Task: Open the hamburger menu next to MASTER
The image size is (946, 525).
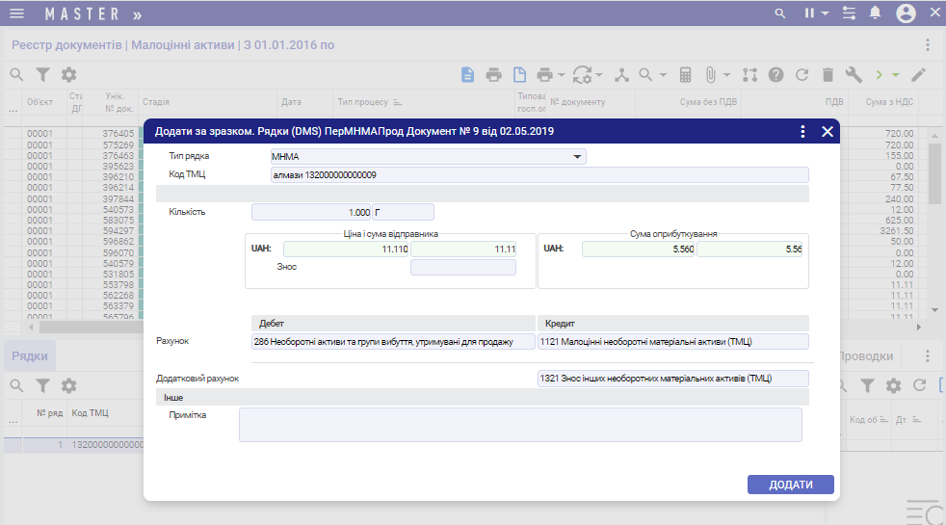Action: (17, 13)
